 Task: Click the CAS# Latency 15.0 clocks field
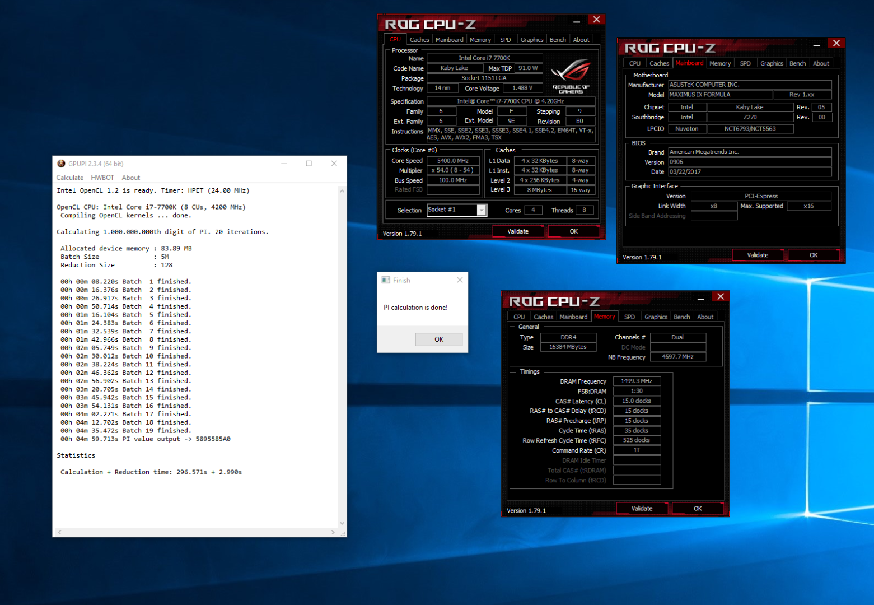(637, 401)
